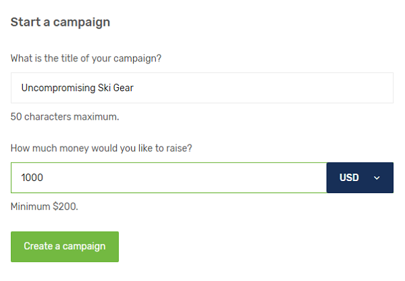Click empty right side of amount field
This screenshot has width=405, height=281.
pyautogui.click(x=256, y=178)
